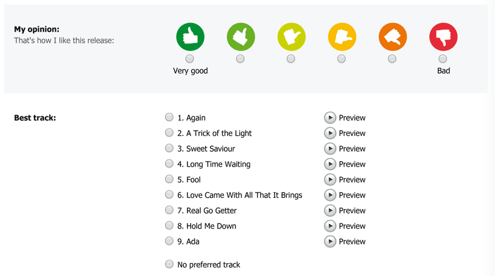Viewport: 495px width, 276px height.
Task: Select radio button under the yellow-green thumb
Action: (x=291, y=59)
